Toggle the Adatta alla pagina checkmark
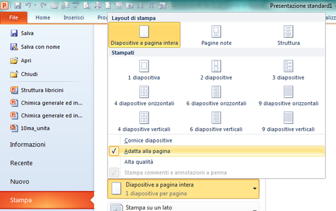Screen dimensions: 336x211 click(x=216, y=151)
